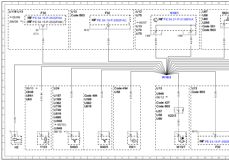
Task: Open the PE 54.15-P-2502FAC document link
Action: (x=112, y=20)
